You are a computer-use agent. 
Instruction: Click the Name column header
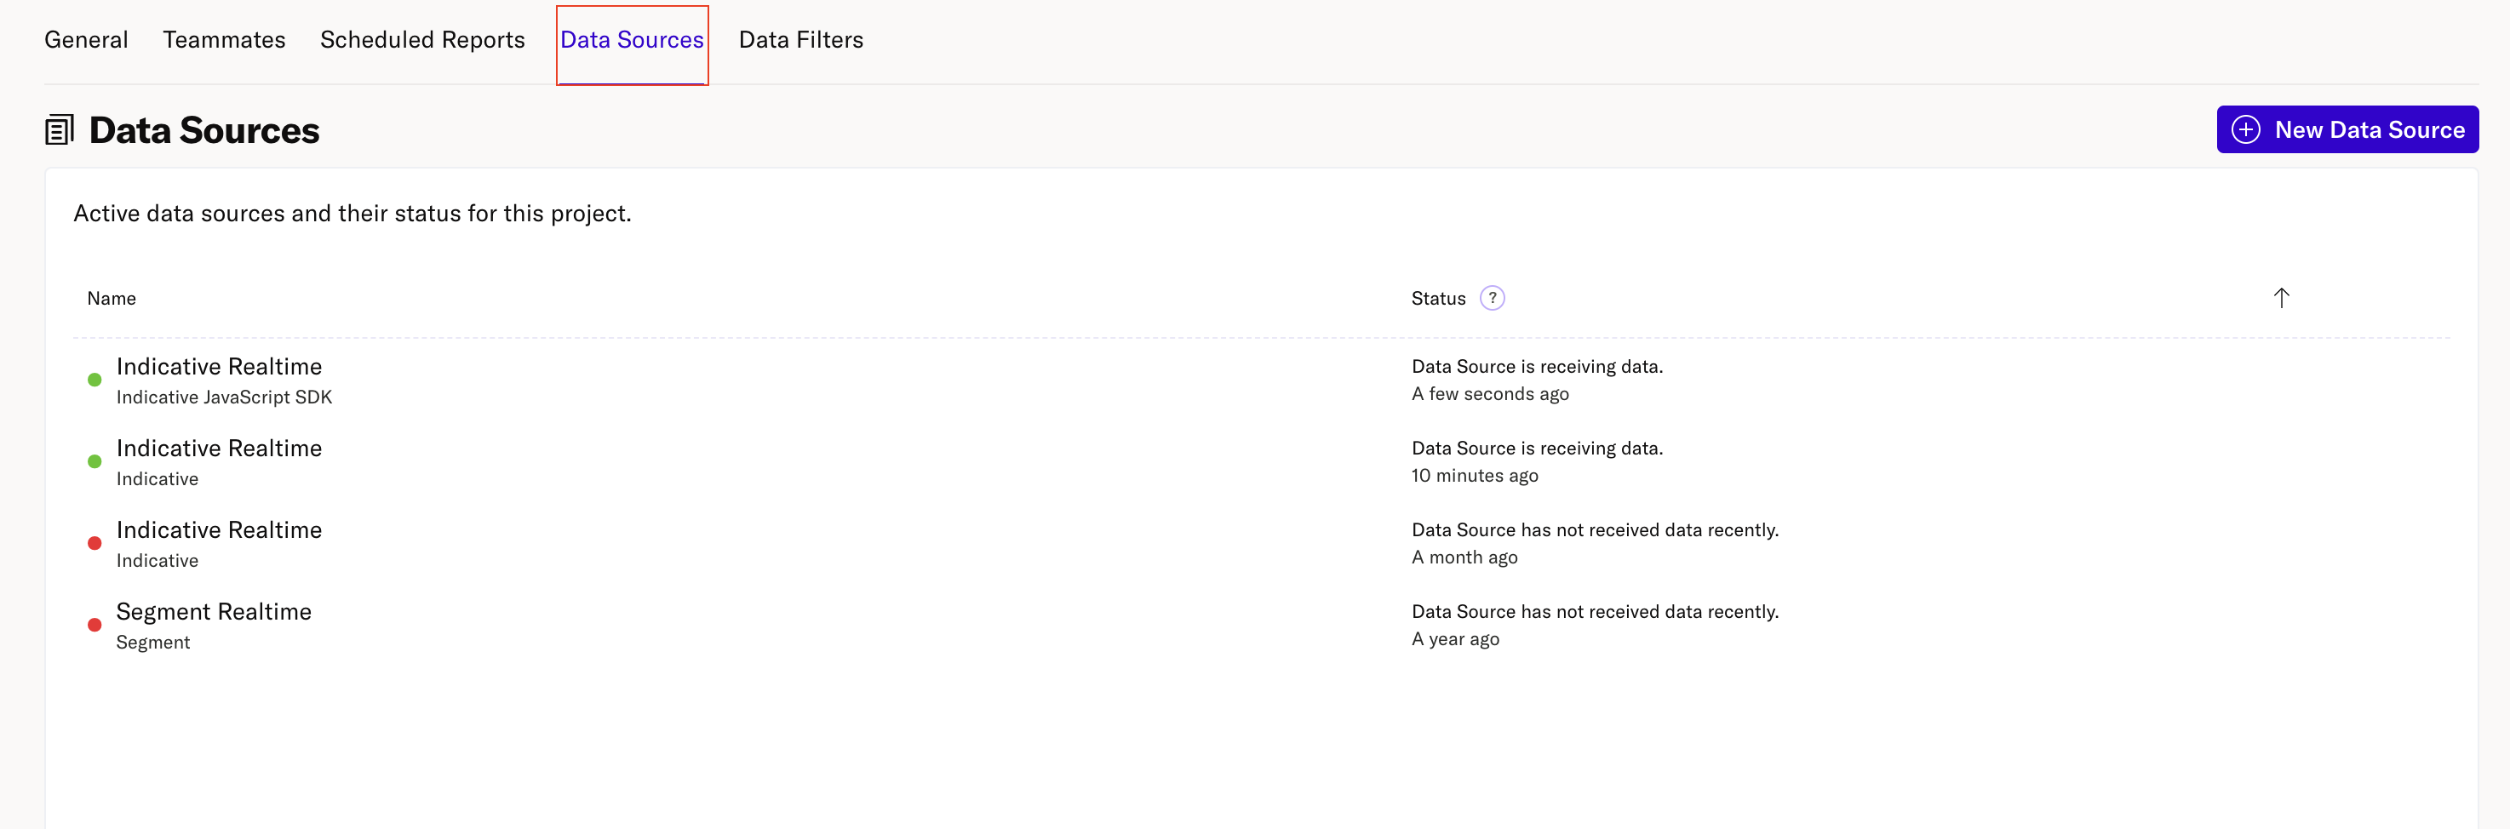[111, 298]
